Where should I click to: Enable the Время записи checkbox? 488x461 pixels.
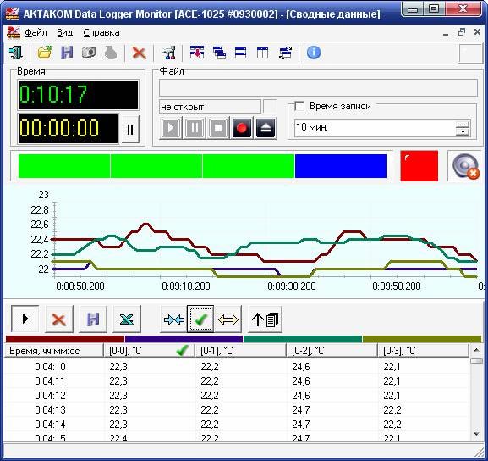pyautogui.click(x=299, y=106)
